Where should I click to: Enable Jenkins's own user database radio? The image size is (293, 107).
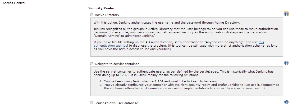pyautogui.click(x=91, y=102)
